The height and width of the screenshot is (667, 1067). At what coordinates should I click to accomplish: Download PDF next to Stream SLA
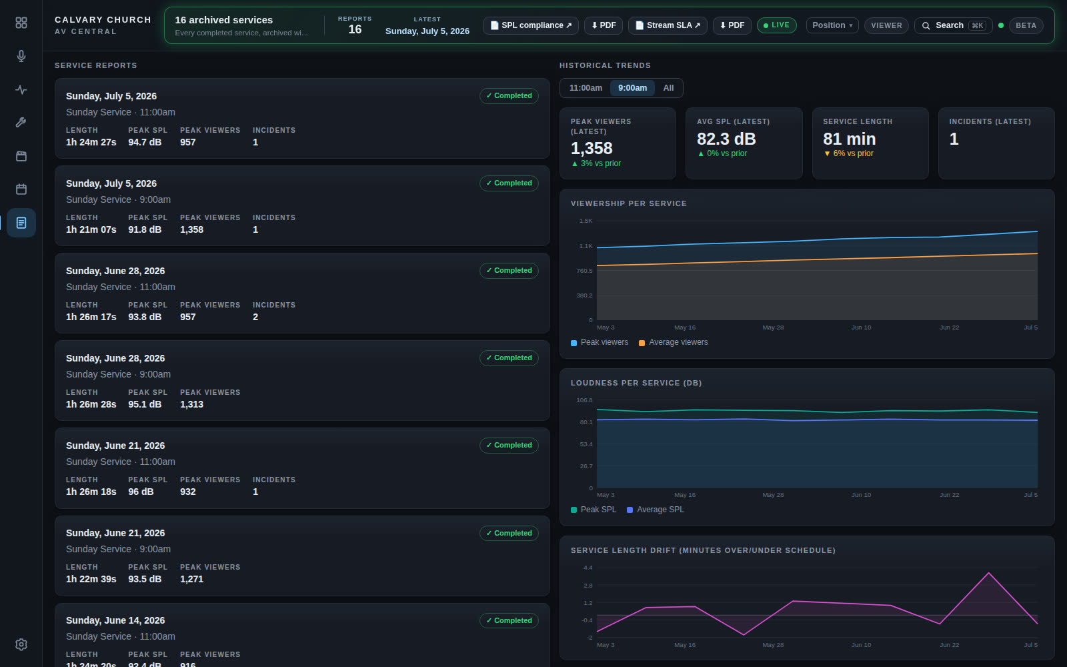(732, 25)
